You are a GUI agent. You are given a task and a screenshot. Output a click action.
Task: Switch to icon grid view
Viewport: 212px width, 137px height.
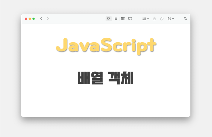pos(109,19)
